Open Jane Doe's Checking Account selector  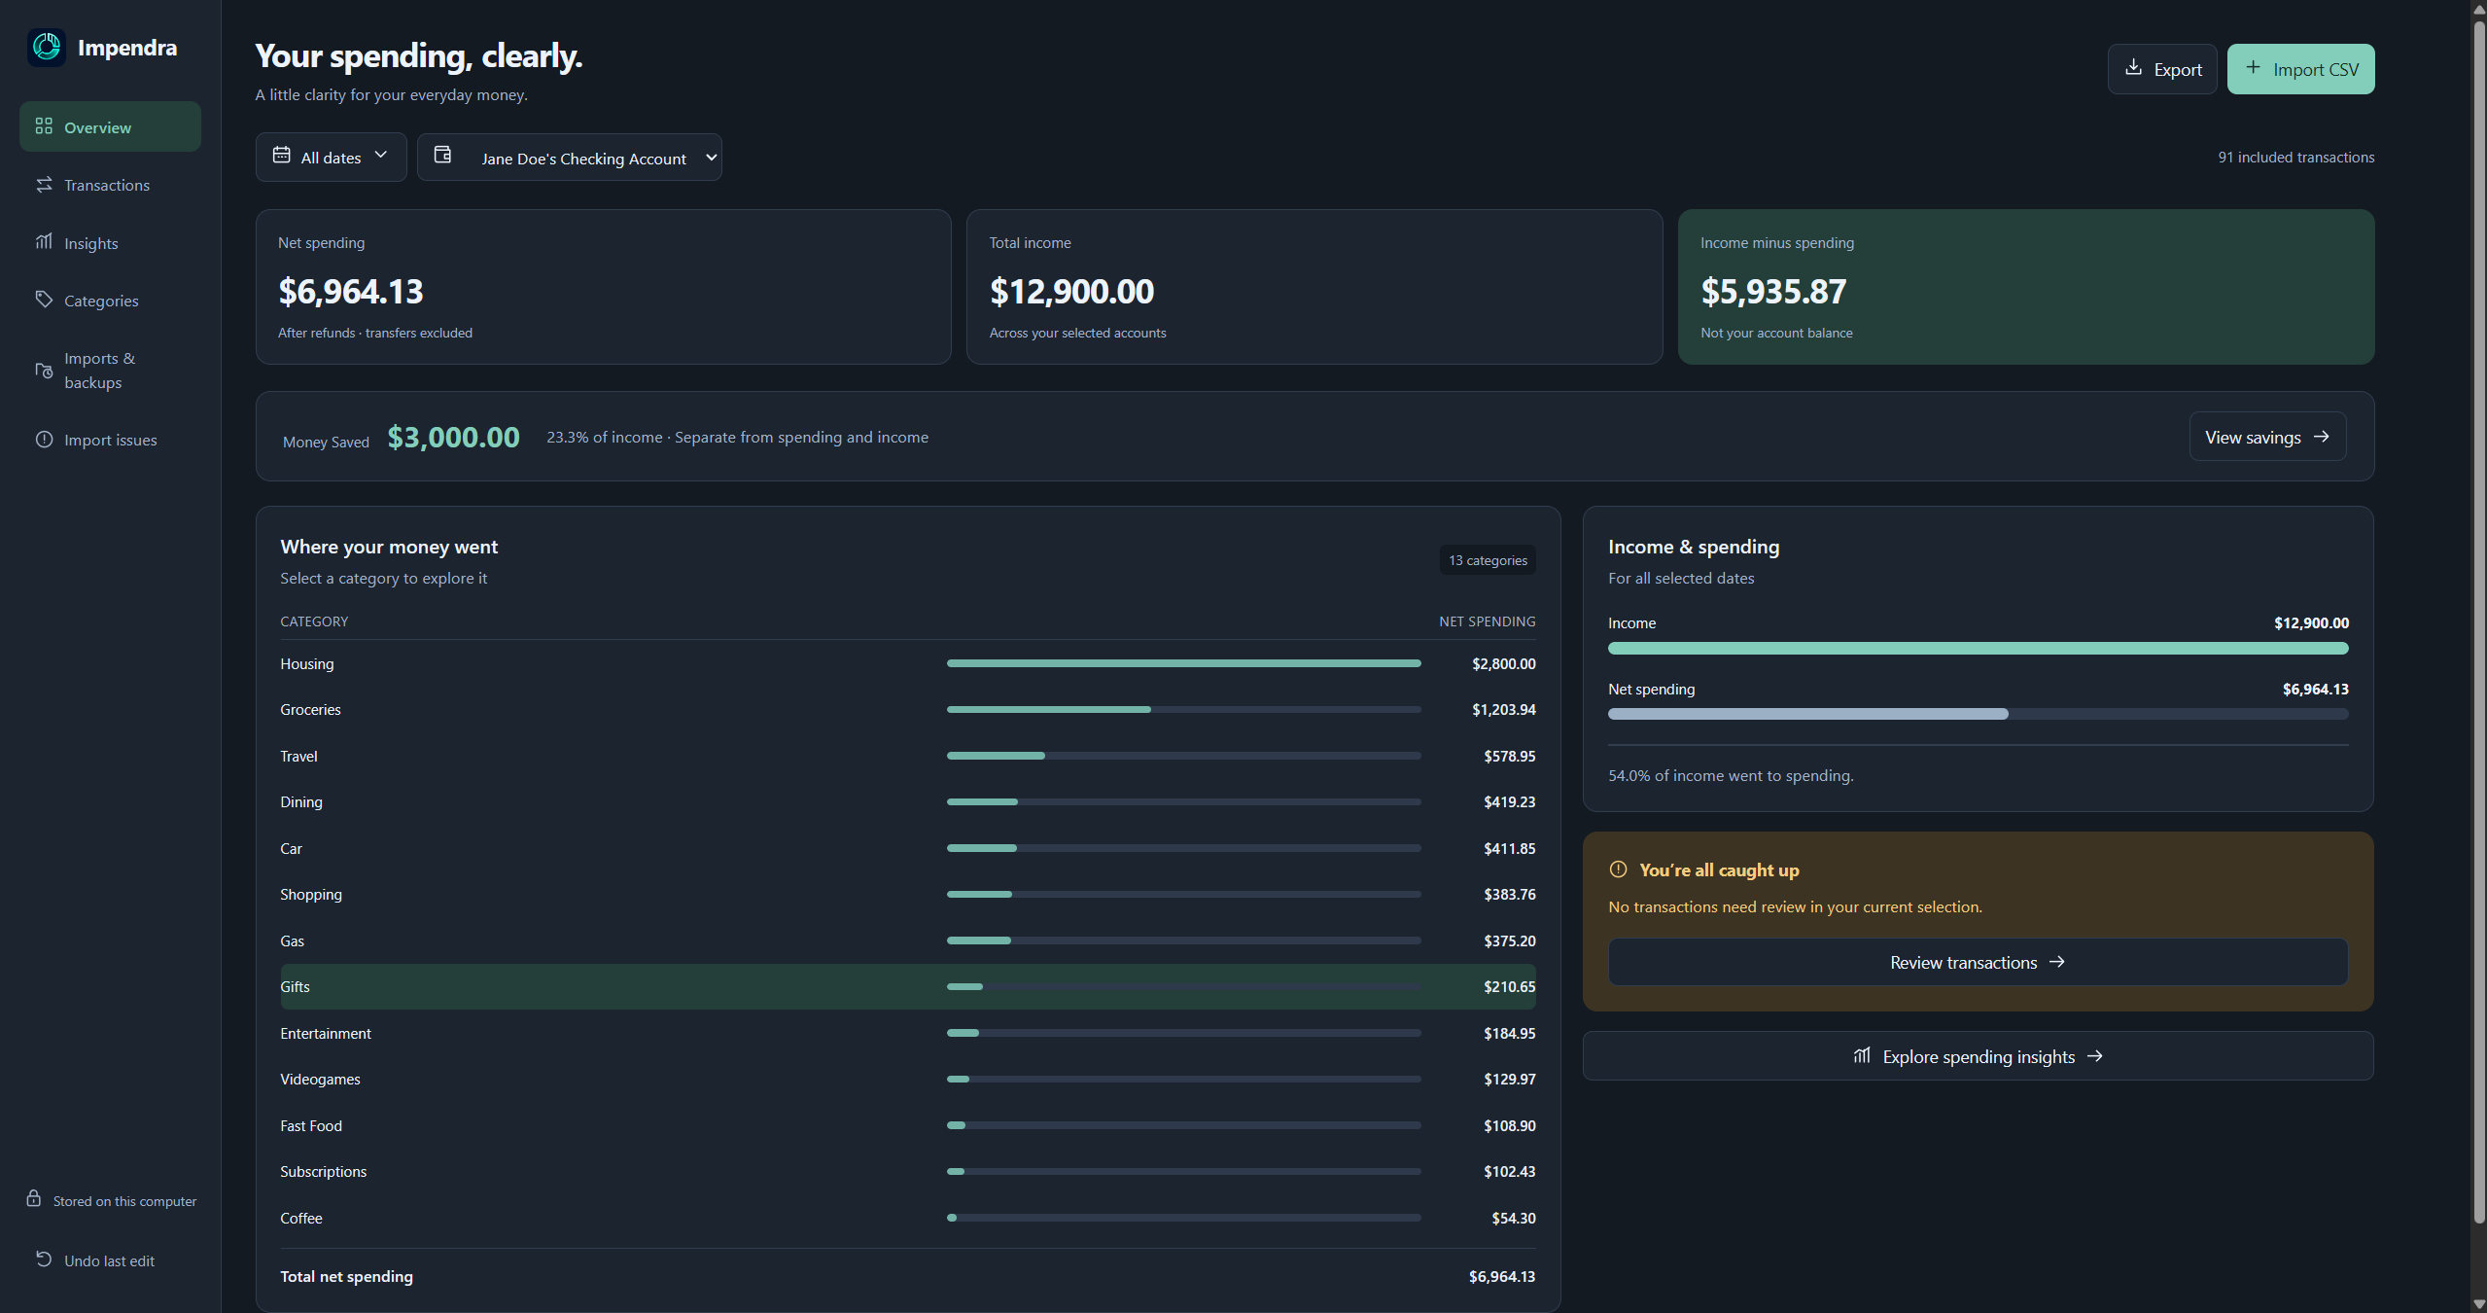click(x=570, y=157)
